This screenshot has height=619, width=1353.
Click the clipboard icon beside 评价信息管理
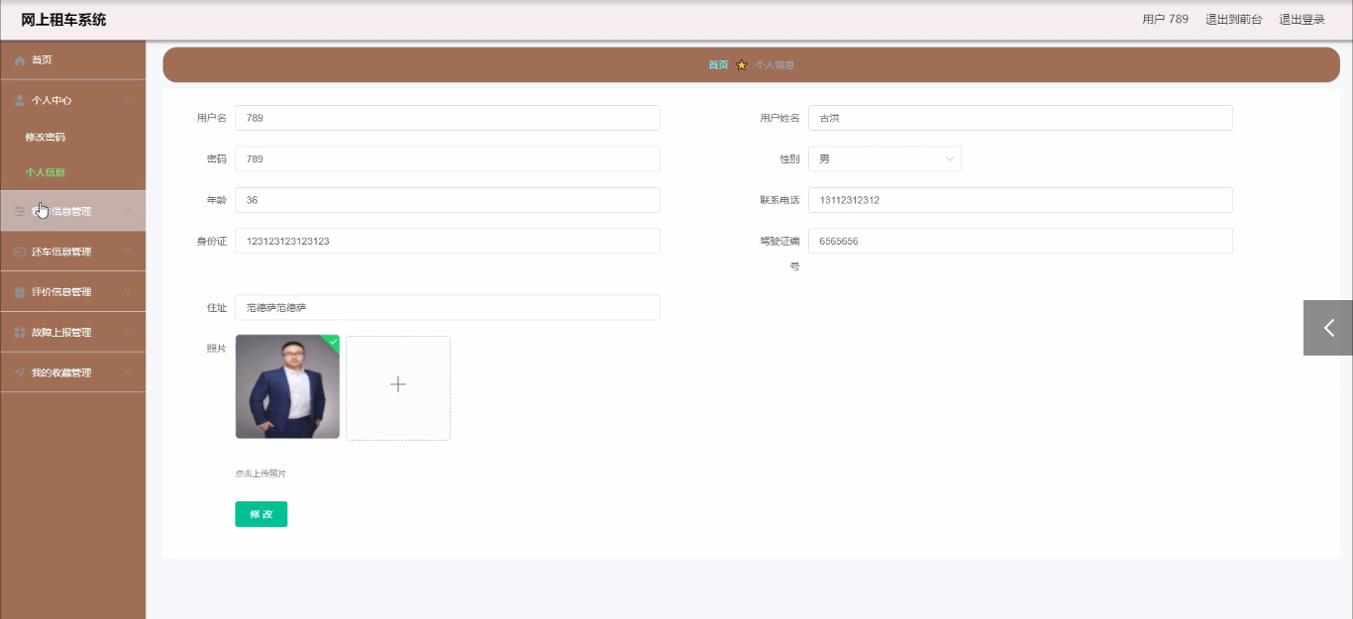pyautogui.click(x=20, y=292)
